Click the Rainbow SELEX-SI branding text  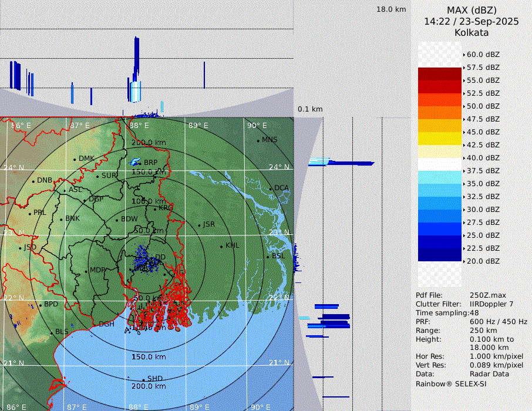451,384
